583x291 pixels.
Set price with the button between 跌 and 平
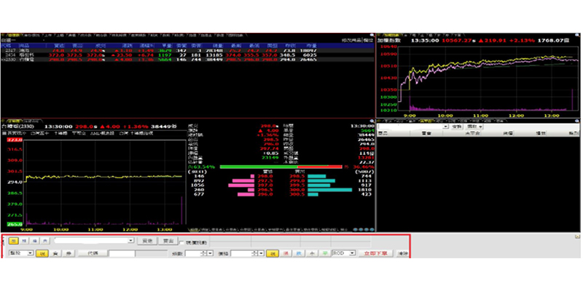click(x=312, y=253)
